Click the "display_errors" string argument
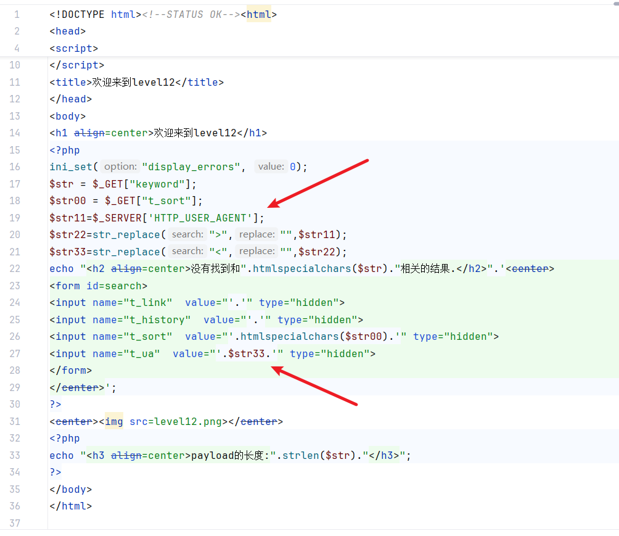Viewport: 619px width, 536px height. (191, 167)
